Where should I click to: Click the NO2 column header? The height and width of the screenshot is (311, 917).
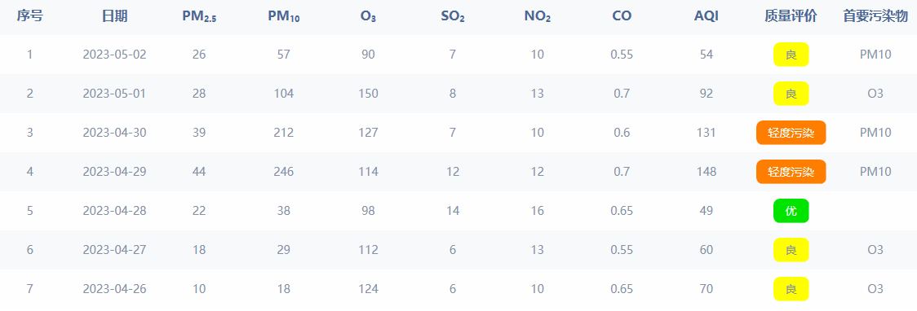point(538,17)
